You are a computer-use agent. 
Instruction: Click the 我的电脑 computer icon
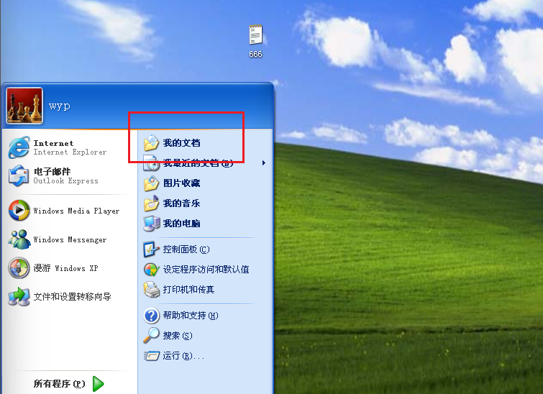[151, 224]
